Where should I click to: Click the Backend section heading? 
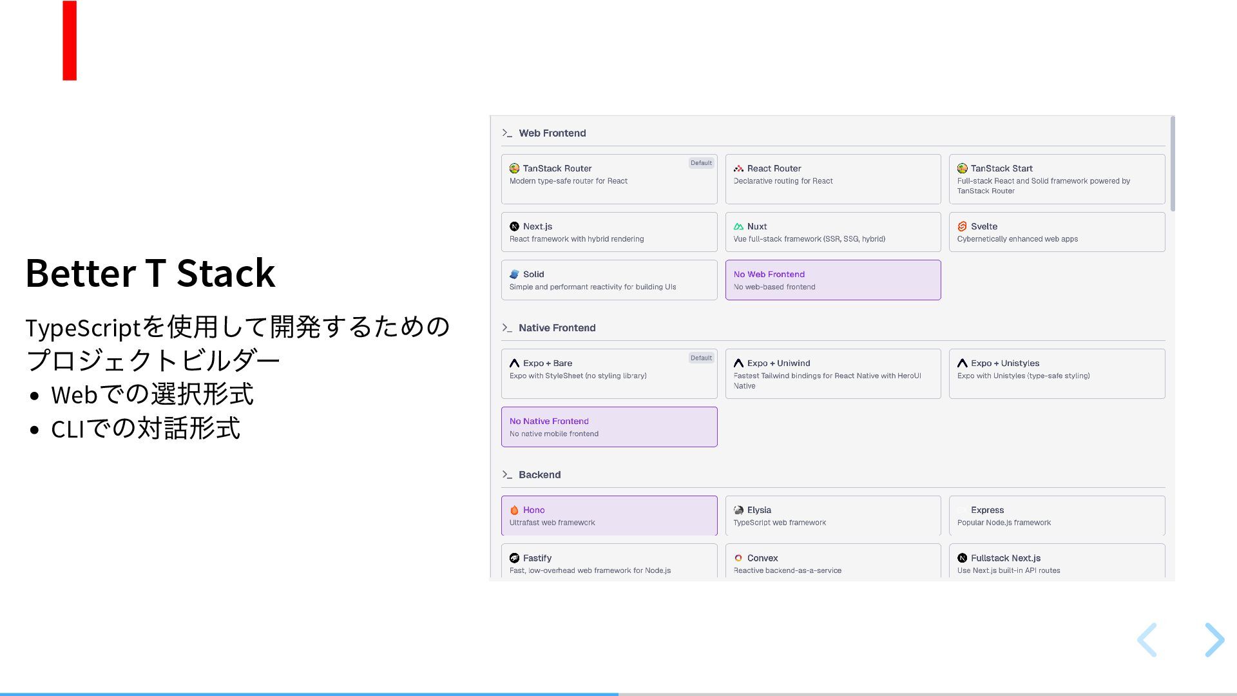tap(540, 475)
